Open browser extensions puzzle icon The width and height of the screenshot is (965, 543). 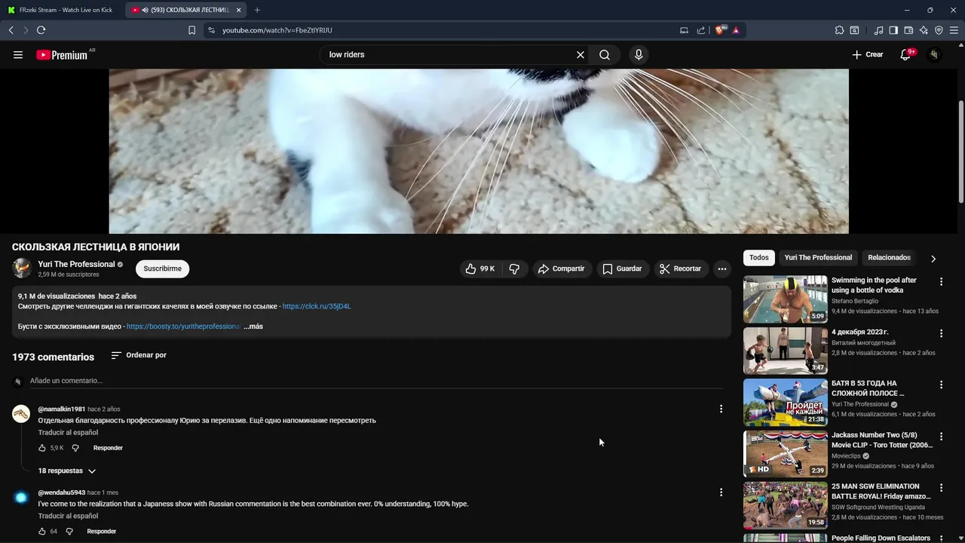839,30
